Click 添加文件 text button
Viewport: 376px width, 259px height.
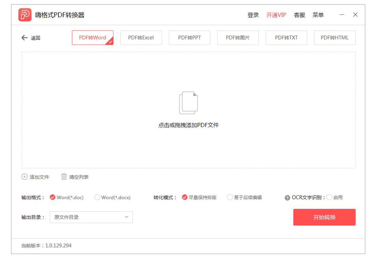click(39, 177)
